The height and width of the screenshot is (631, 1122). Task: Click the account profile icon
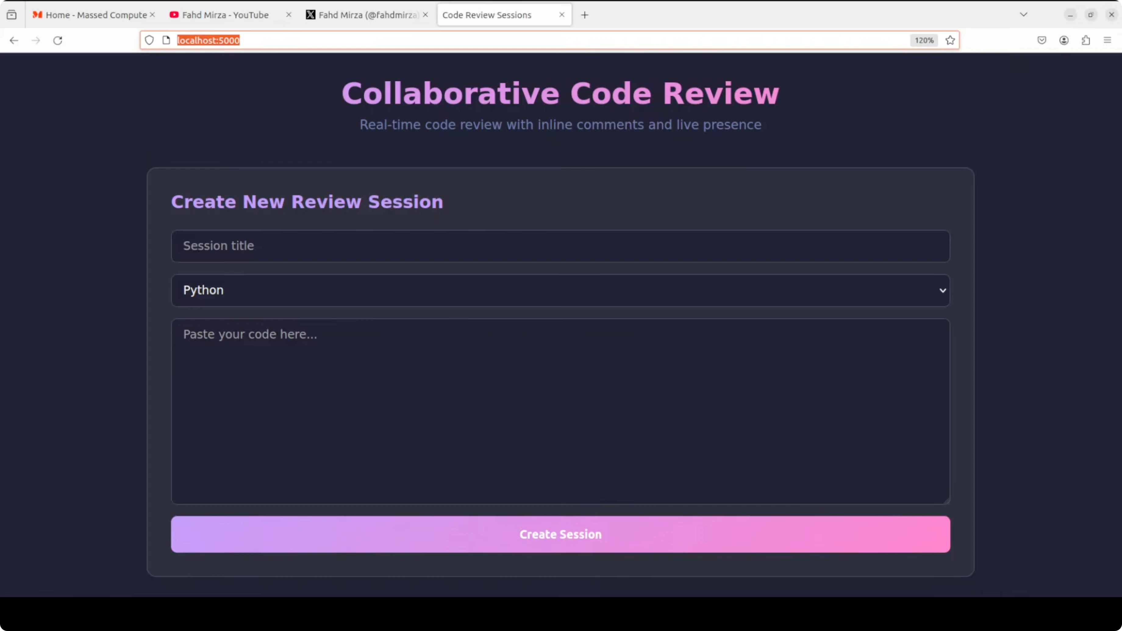pos(1064,41)
